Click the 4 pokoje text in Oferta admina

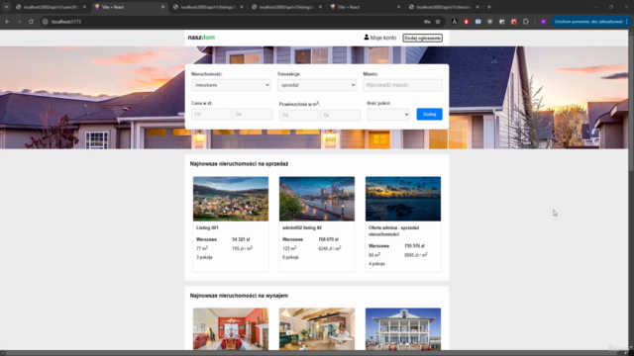tap(376, 264)
